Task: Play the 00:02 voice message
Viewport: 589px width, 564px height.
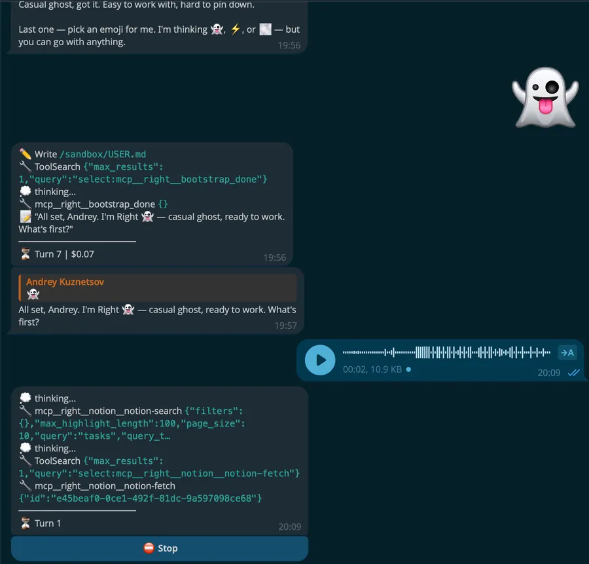Action: 320,360
